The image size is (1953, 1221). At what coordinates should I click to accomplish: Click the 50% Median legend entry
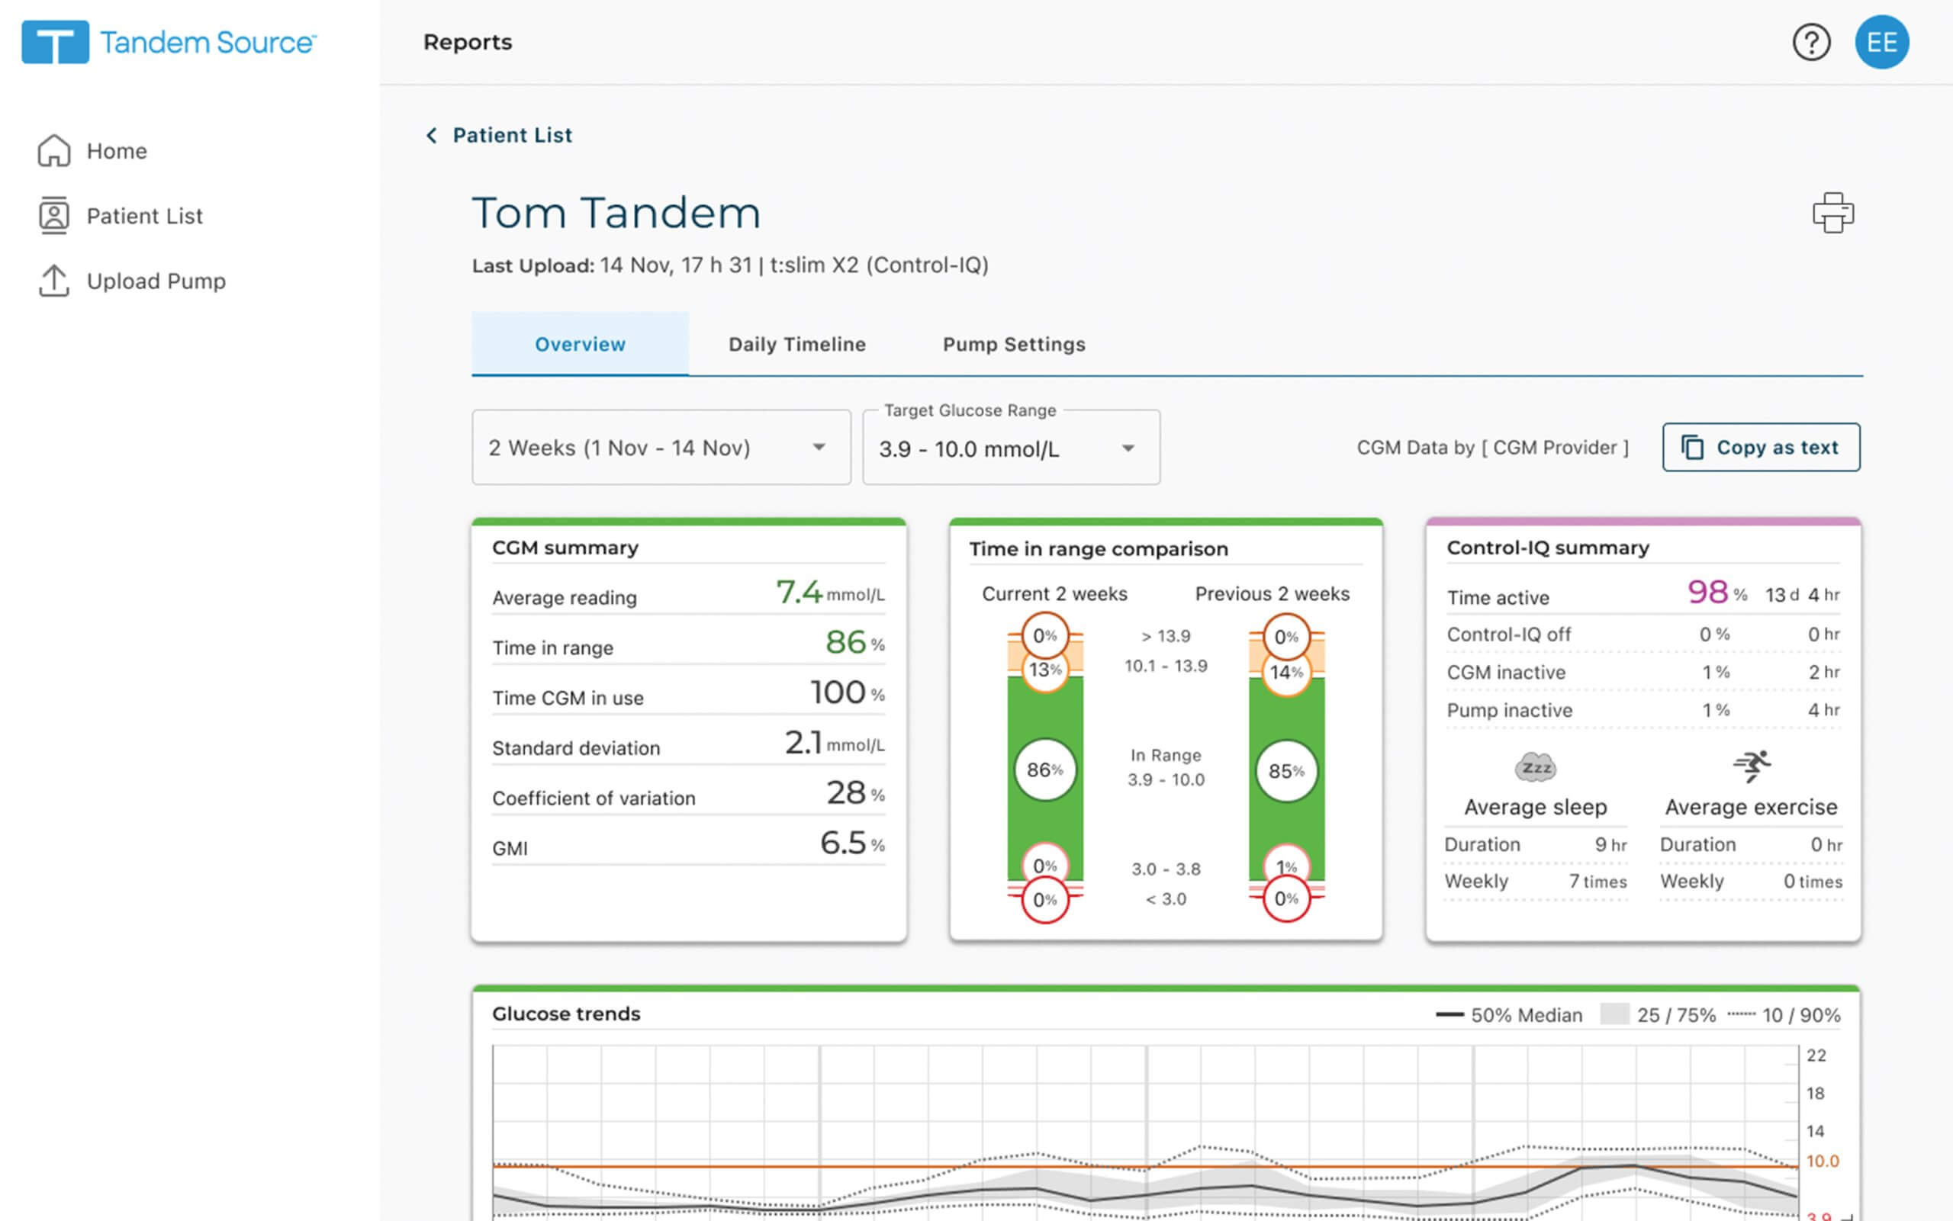pyautogui.click(x=1508, y=1015)
